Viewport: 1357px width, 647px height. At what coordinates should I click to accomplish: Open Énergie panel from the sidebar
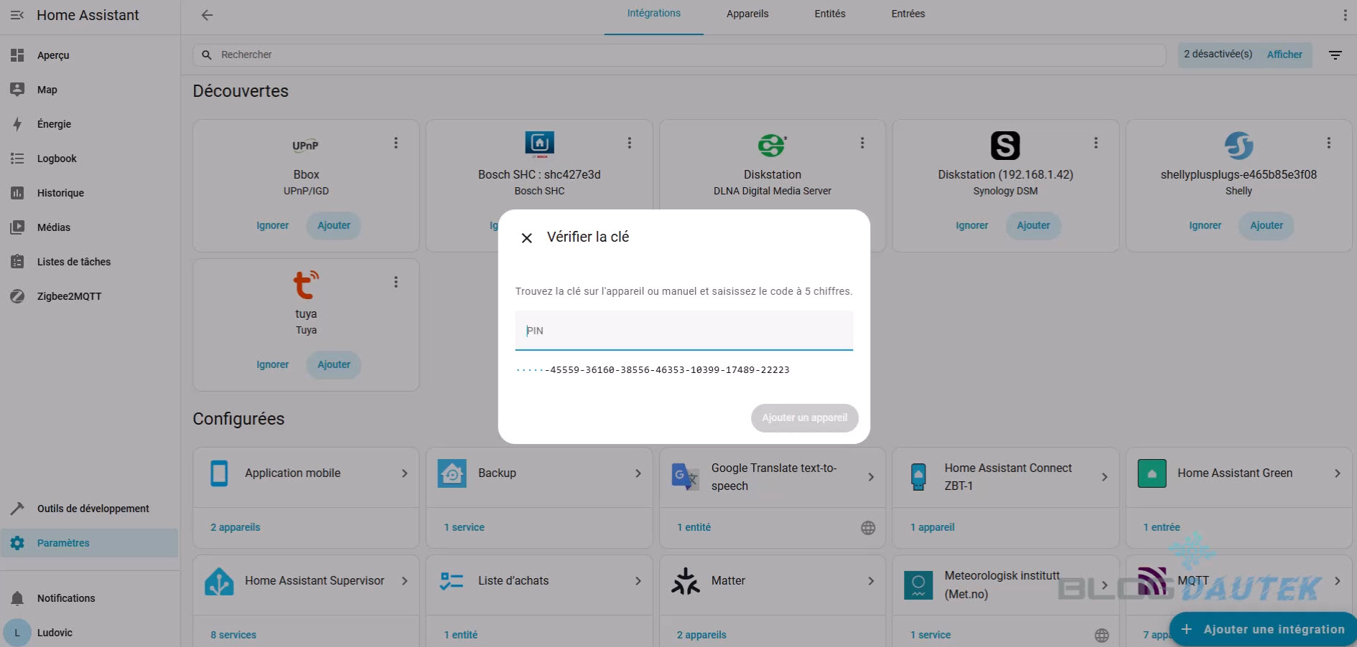point(54,124)
